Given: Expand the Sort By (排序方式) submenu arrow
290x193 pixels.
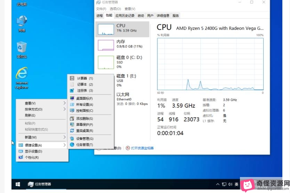Looking at the screenshot, I should (64, 109).
